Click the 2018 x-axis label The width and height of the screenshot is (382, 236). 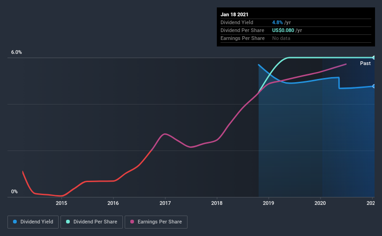[x=217, y=203]
